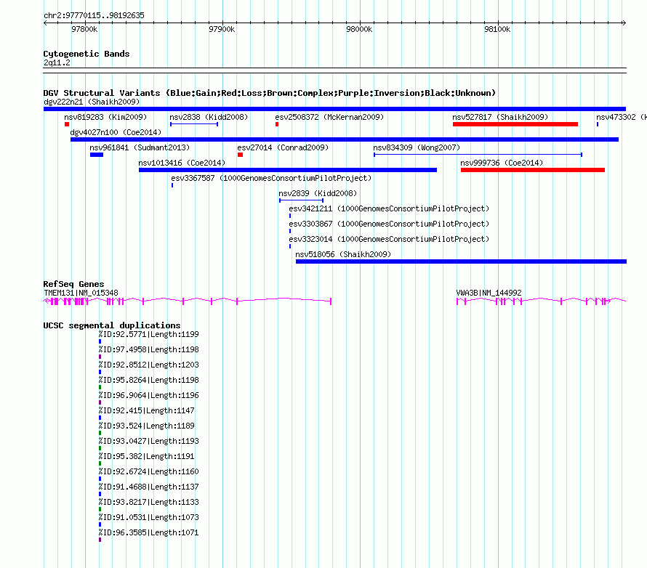Click the 98100k ruler tick label
The height and width of the screenshot is (568, 647).
click(x=497, y=29)
